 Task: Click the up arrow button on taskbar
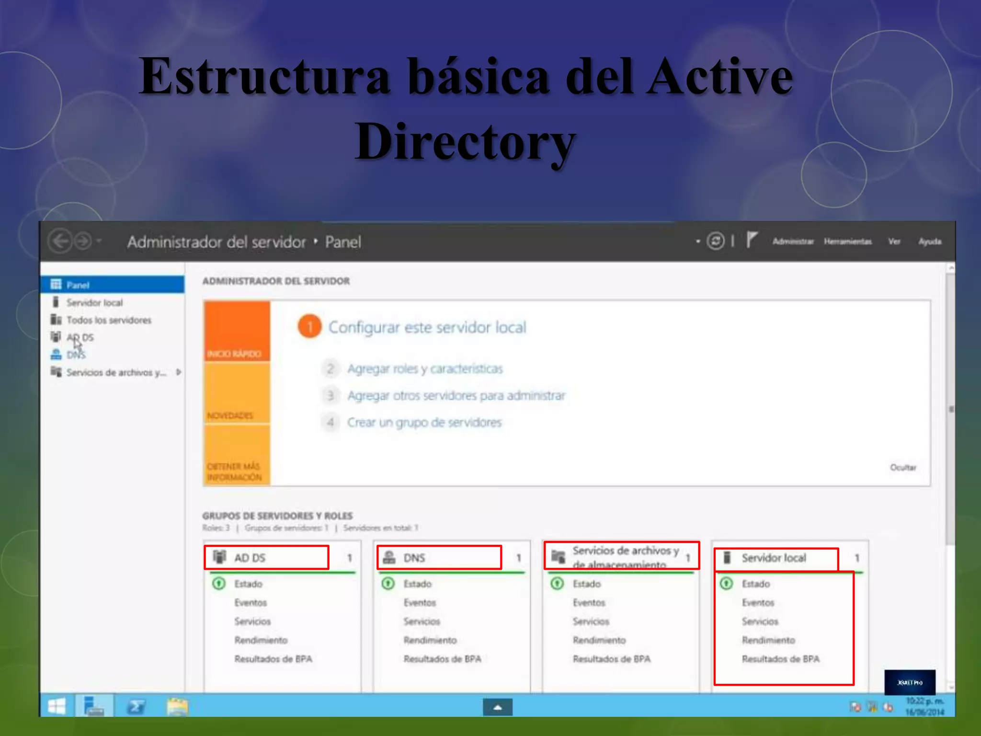coord(497,707)
